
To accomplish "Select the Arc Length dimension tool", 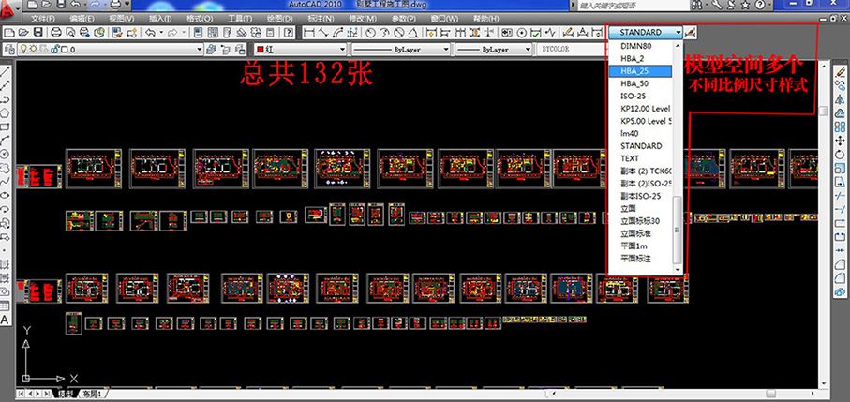I will 337,33.
